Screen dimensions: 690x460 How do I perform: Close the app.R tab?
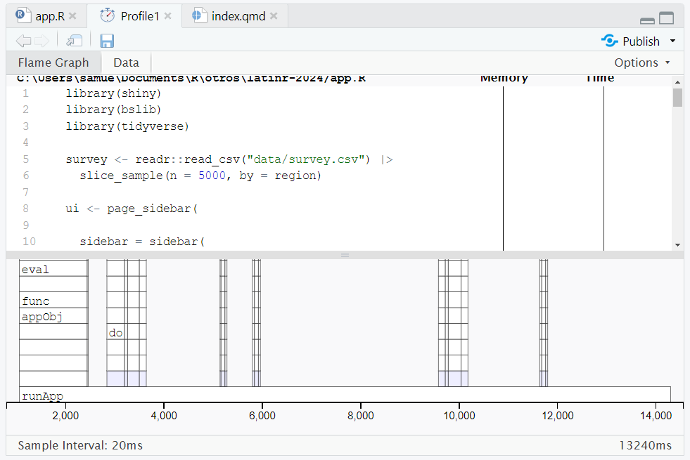click(72, 15)
